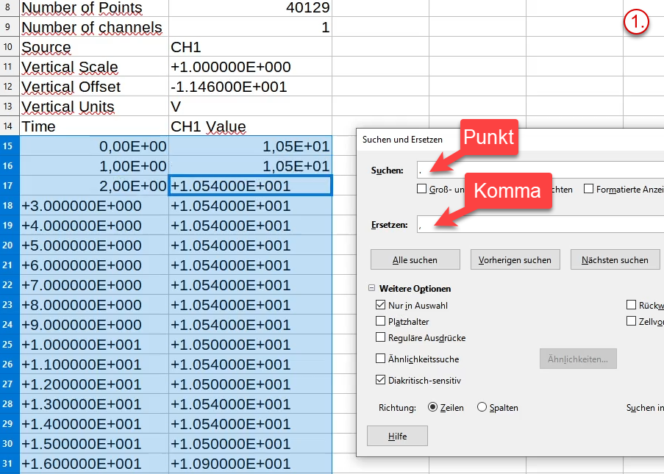This screenshot has width=664, height=474.
Task: Click the 'Vertical Scale' cell
Action: [94, 67]
